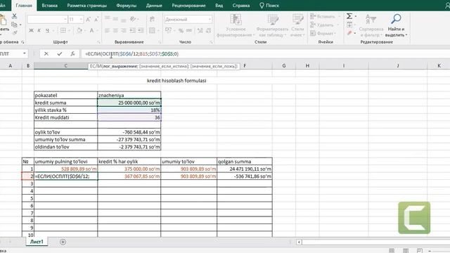
Task: Add a new sheet with plus button
Action: click(63, 242)
